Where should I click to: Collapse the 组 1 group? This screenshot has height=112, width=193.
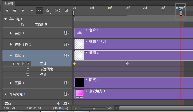point(6,19)
